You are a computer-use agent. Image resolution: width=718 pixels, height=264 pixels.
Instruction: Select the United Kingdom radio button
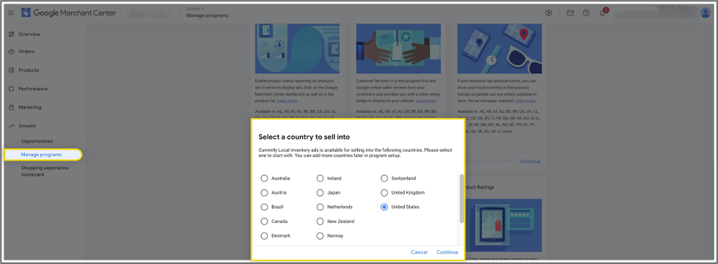click(384, 193)
